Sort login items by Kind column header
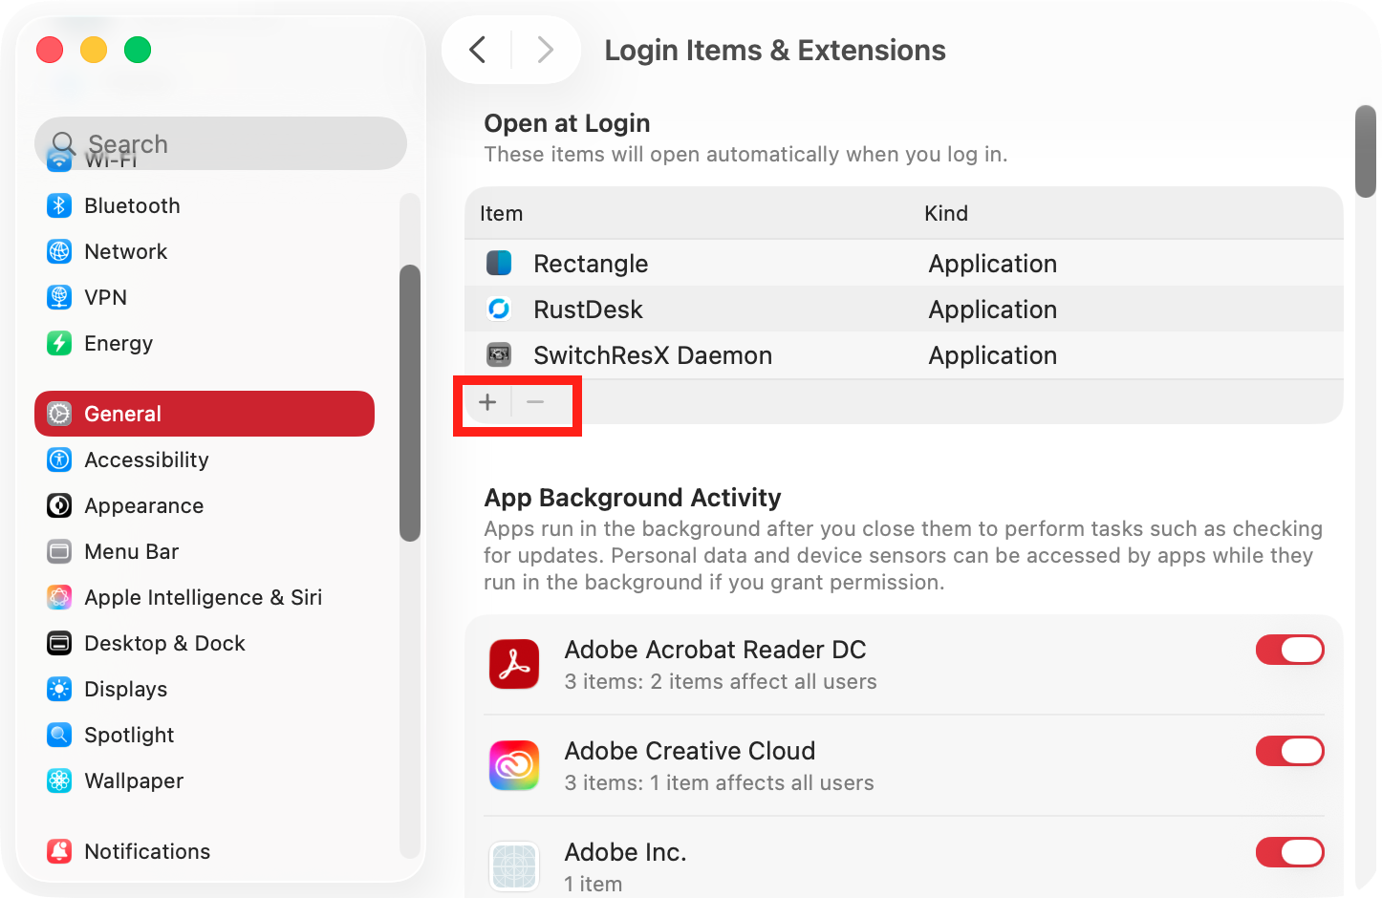 pyautogui.click(x=946, y=213)
